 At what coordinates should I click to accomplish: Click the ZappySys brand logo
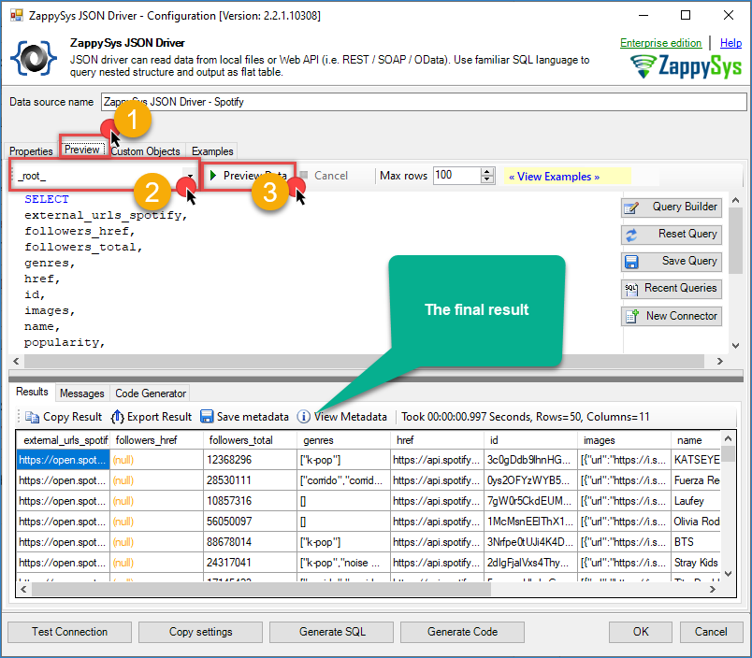tap(686, 65)
